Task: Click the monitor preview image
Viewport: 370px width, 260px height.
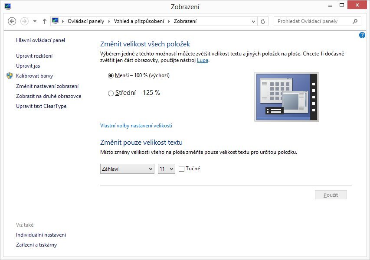Action: coord(286,96)
